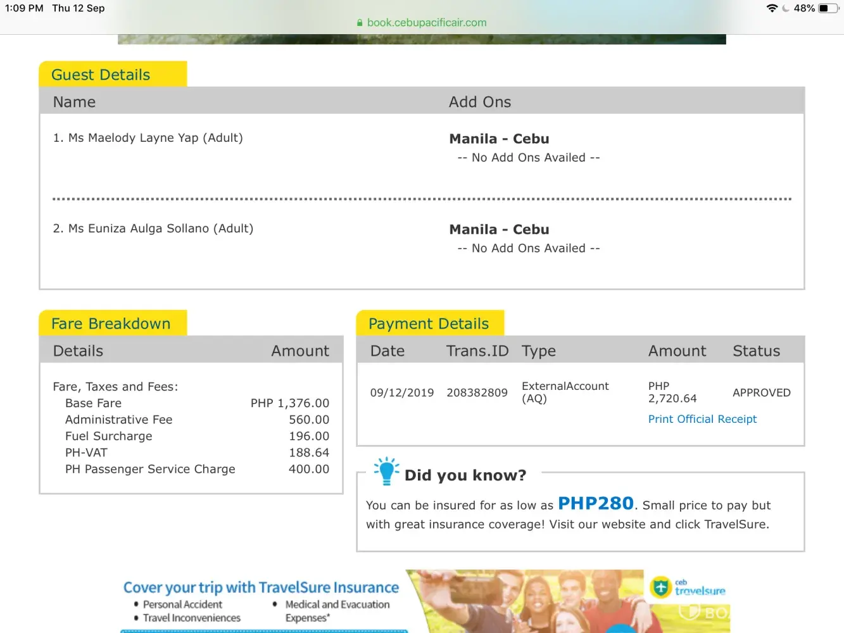Open the TravelSure Insurance banner
This screenshot has height=633, width=844.
pos(424,601)
